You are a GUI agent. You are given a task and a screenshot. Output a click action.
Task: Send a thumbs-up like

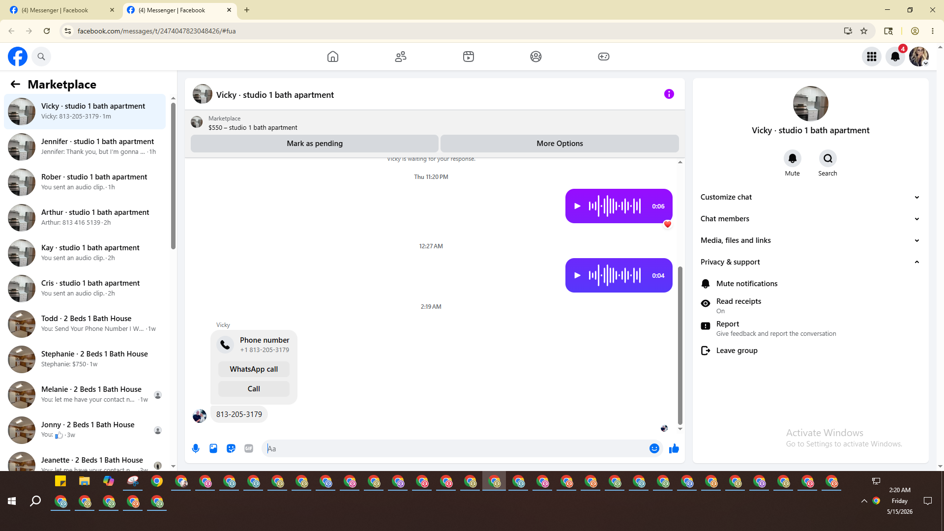tap(674, 448)
